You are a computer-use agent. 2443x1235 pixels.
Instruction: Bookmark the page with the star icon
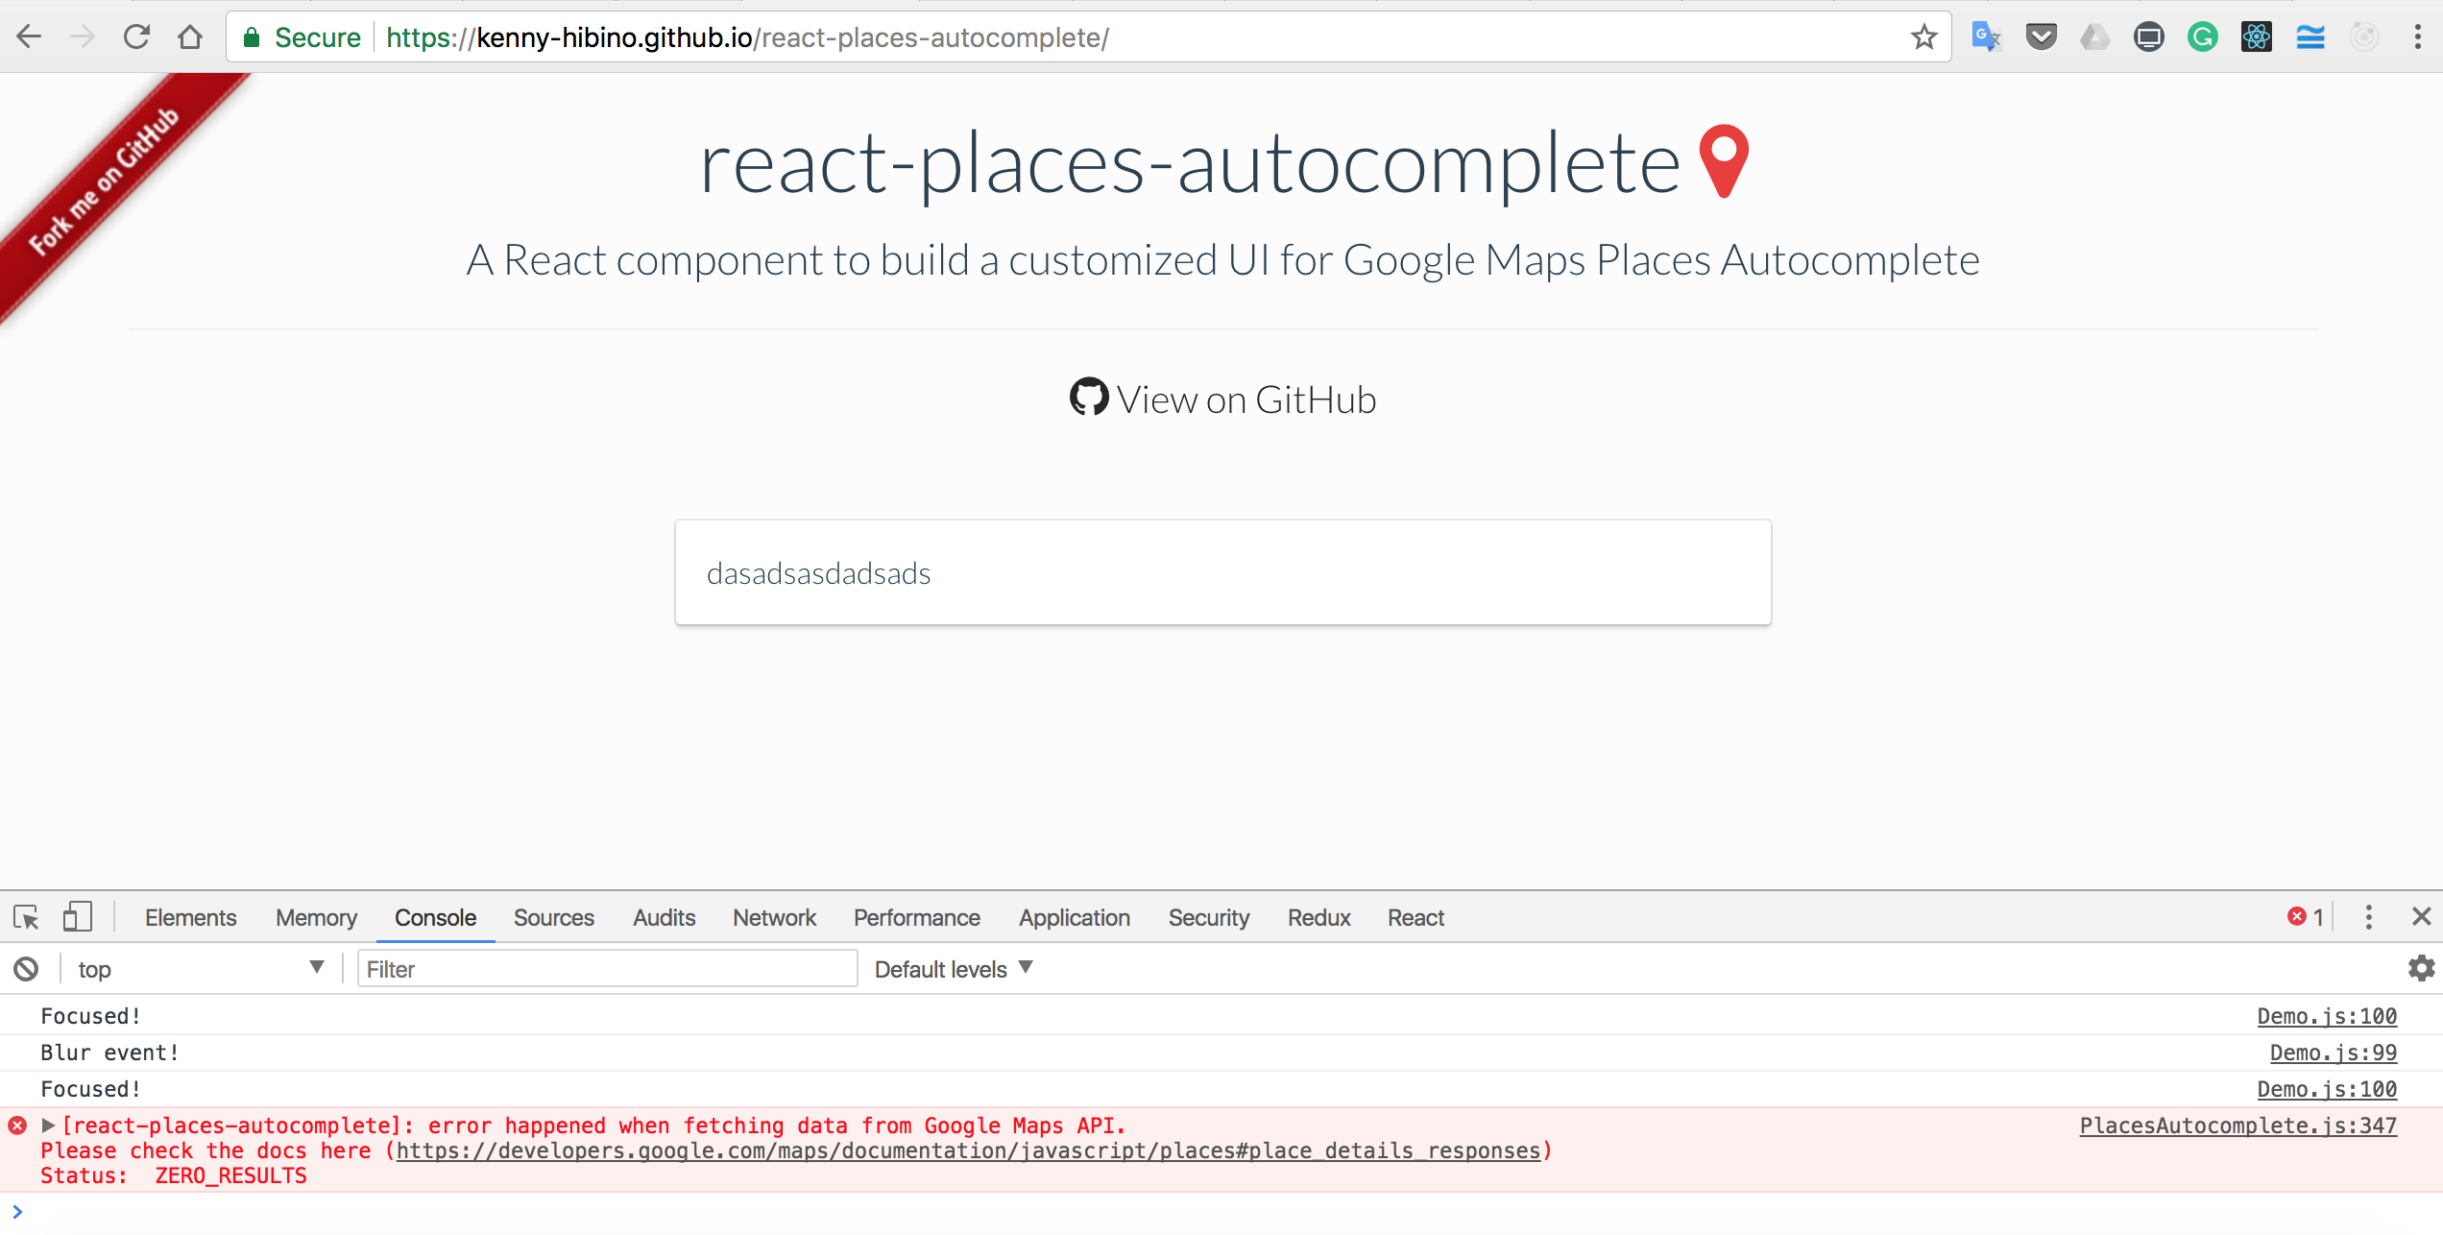click(1923, 36)
